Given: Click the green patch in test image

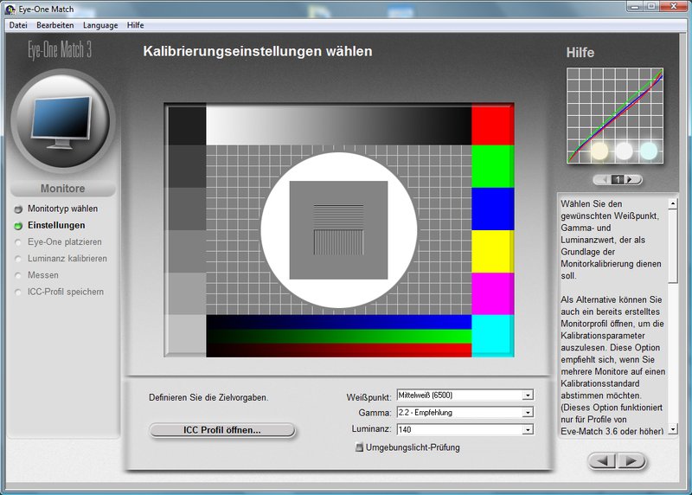Looking at the screenshot, I should 492,166.
